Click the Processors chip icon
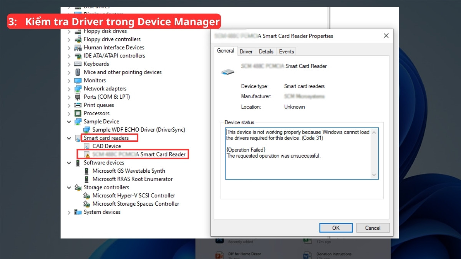The image size is (461, 259). click(x=78, y=113)
